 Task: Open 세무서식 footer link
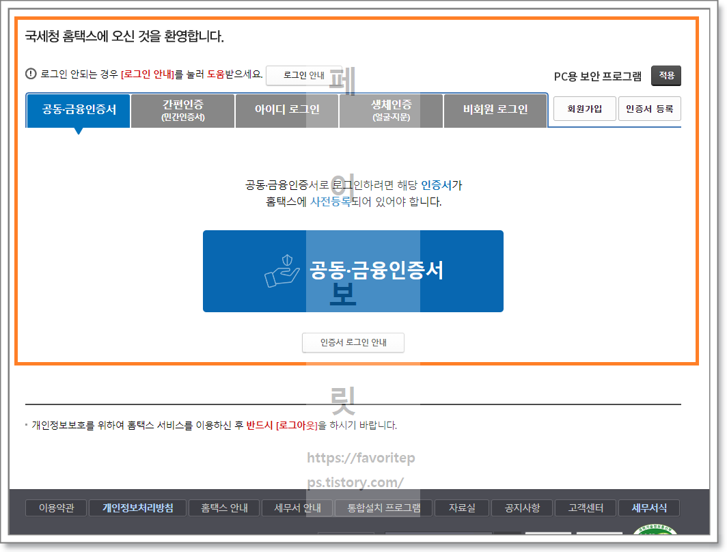click(x=649, y=508)
